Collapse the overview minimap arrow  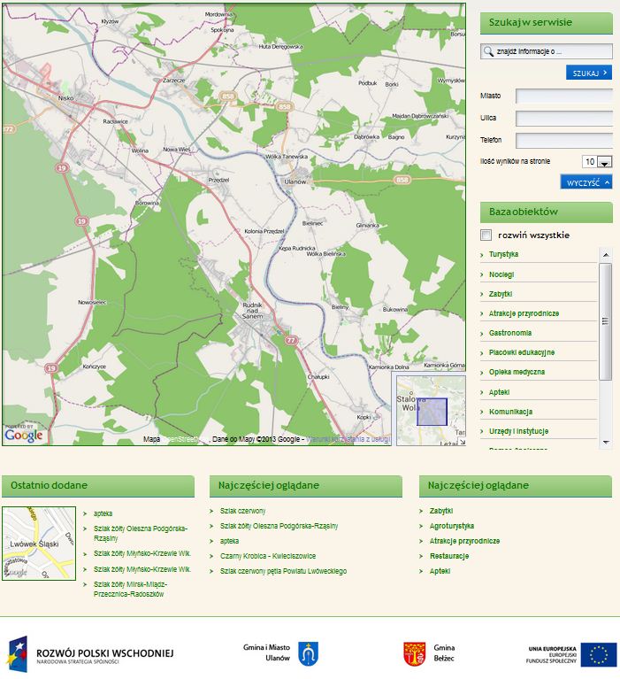(x=462, y=442)
